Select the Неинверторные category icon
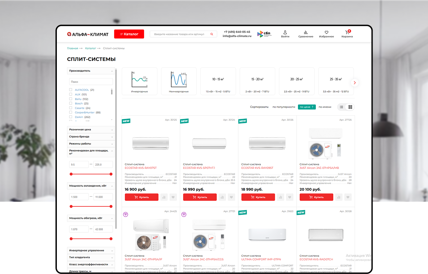Screen dimensions: 428x274 (179, 81)
